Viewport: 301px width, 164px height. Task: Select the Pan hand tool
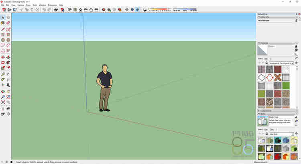pyautogui.click(x=8, y=92)
